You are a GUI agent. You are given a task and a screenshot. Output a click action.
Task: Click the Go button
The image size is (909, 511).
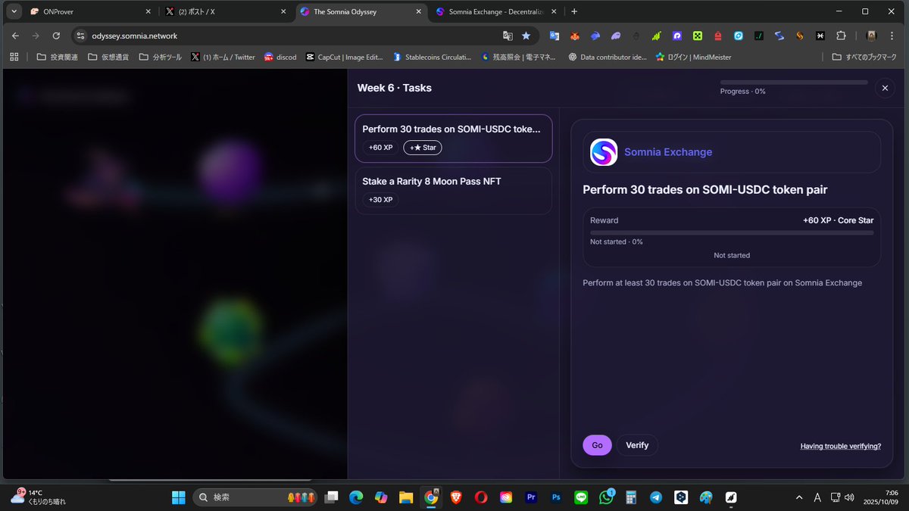[597, 445]
